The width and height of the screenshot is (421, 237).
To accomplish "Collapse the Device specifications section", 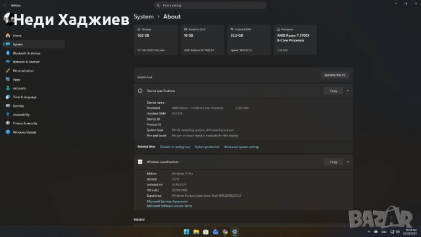I will 348,91.
